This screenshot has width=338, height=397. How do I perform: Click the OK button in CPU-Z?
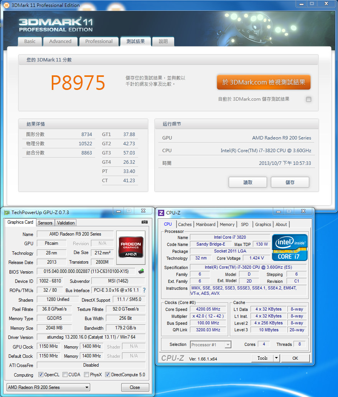295,358
